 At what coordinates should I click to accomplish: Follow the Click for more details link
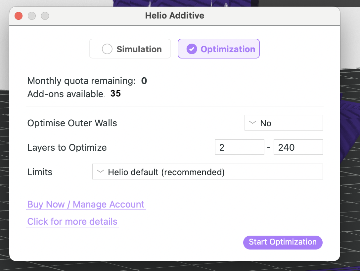point(72,221)
